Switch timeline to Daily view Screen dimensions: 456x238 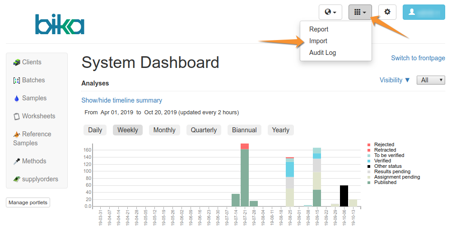coord(95,130)
